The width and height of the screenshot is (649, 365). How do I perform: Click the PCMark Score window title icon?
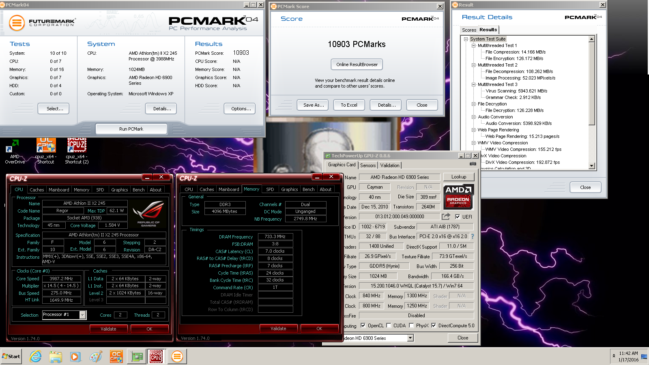pos(274,6)
